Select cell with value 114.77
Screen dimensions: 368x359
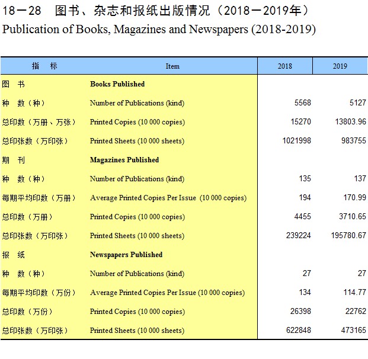click(x=355, y=293)
